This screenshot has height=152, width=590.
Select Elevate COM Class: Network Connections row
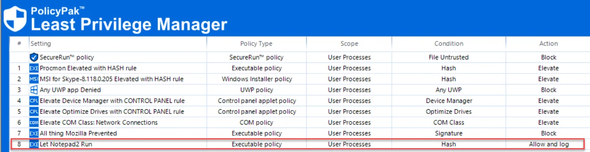(300, 123)
